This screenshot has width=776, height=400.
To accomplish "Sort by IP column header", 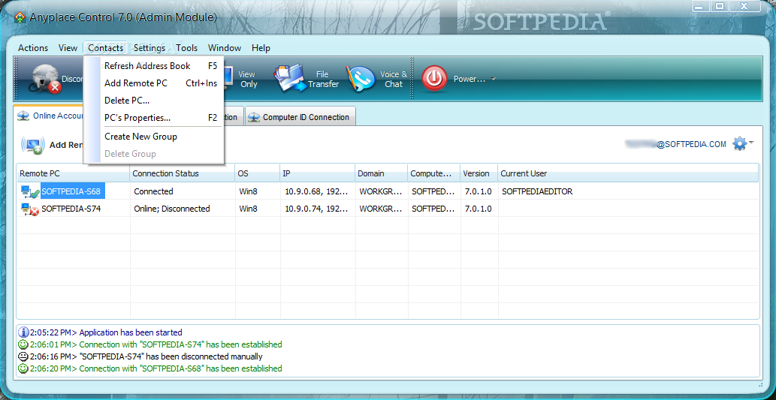I will pyautogui.click(x=317, y=173).
